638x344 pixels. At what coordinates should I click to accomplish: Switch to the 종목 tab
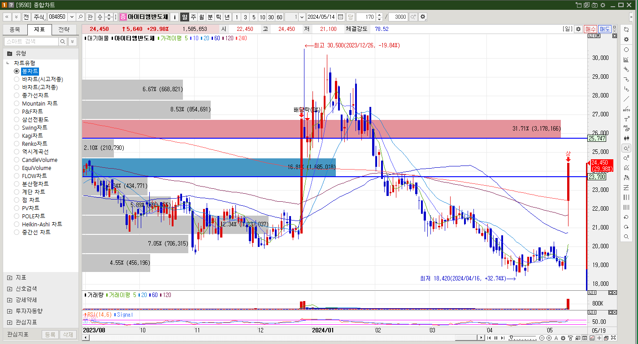coord(15,30)
